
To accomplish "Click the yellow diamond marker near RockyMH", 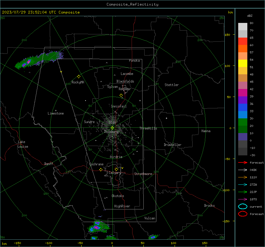I will point(79,77).
